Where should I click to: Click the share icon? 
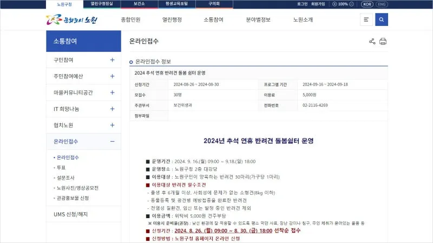click(x=372, y=41)
